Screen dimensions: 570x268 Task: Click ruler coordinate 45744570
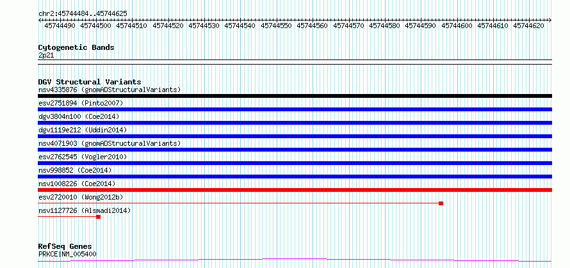pos(348,26)
